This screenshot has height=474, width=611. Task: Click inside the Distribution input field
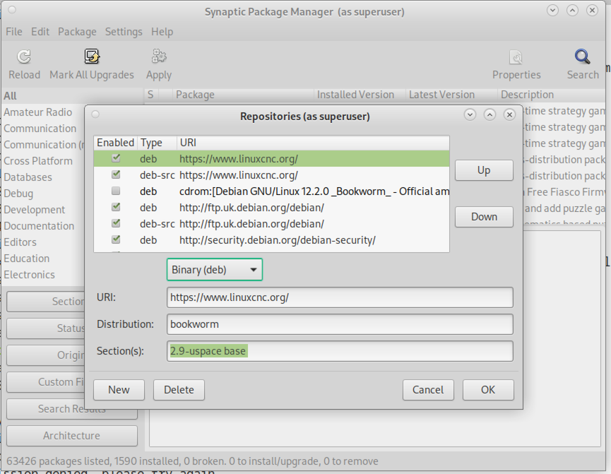coord(339,325)
